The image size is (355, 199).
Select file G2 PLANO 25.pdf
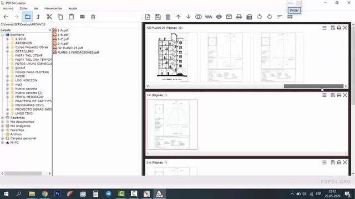70,48
